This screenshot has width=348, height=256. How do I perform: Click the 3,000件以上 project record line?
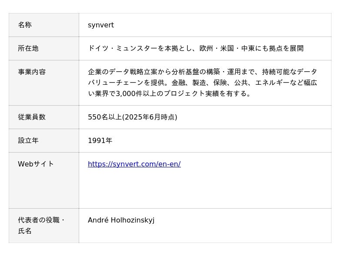pos(170,93)
